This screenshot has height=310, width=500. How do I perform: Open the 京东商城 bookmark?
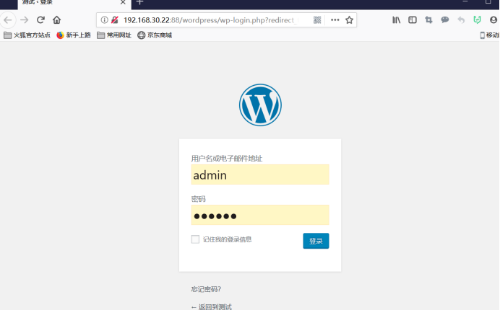pyautogui.click(x=155, y=35)
